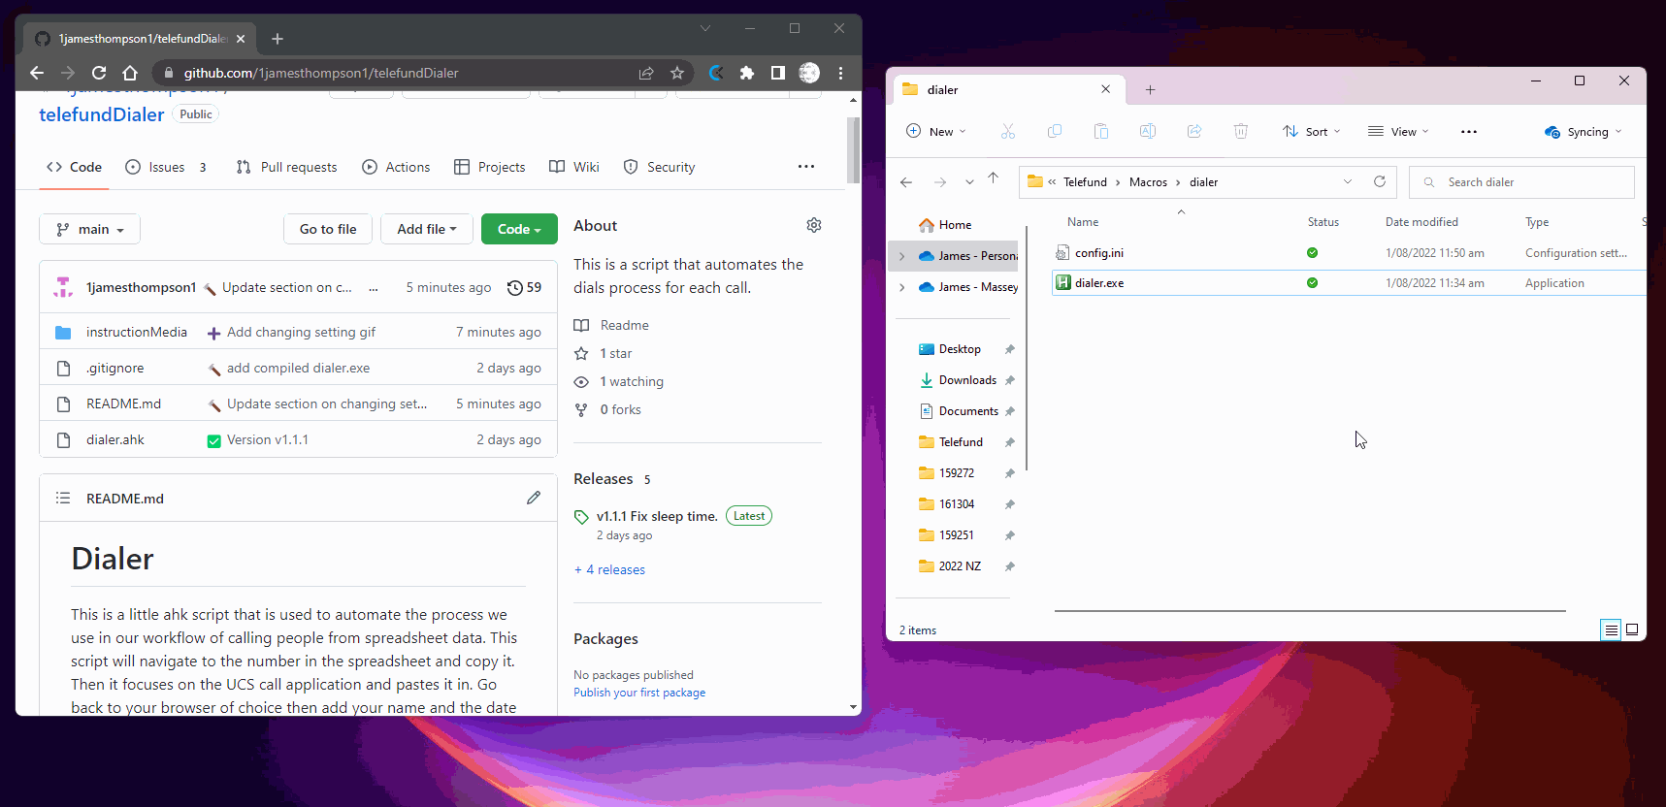Show more repository tabs ellipsis
This screenshot has width=1666, height=807.
click(806, 167)
